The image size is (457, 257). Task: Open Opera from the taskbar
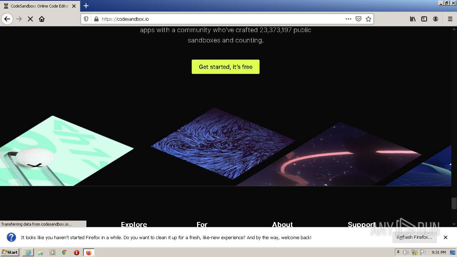(76, 252)
